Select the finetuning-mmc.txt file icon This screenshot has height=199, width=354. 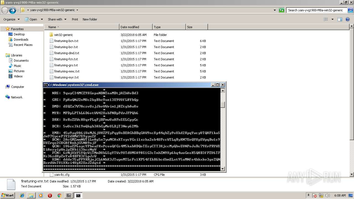(x=51, y=71)
